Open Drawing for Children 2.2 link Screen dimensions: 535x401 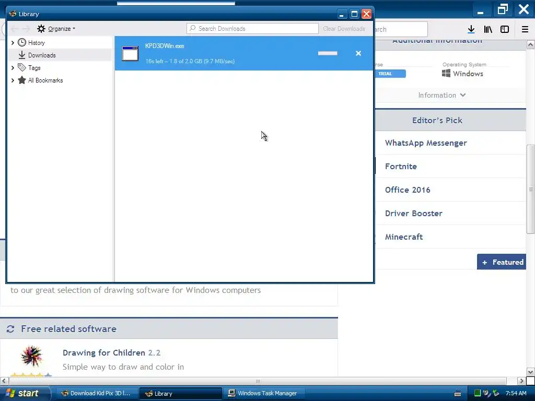coord(112,352)
